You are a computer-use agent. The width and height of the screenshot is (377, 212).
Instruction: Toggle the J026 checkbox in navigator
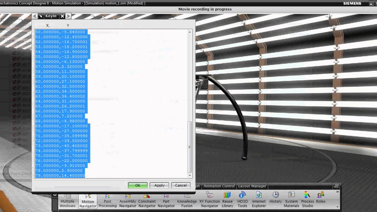tap(15, 117)
